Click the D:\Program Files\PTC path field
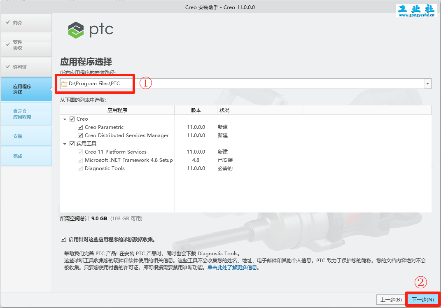The image size is (441, 308). [x=245, y=84]
